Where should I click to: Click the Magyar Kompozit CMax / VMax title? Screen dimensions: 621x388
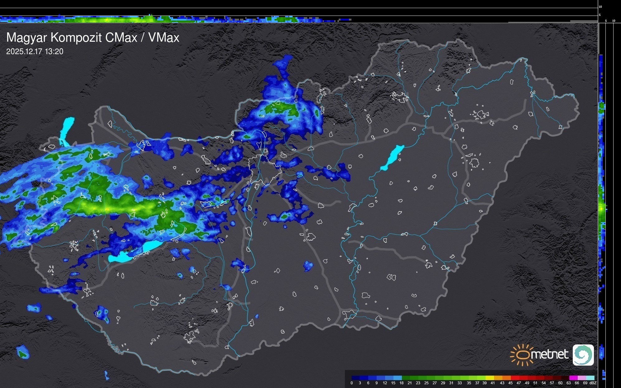[x=93, y=38]
